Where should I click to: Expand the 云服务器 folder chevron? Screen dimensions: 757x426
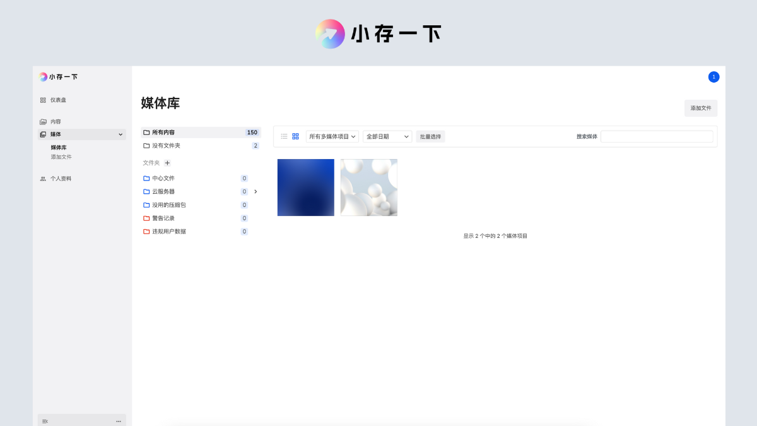255,191
